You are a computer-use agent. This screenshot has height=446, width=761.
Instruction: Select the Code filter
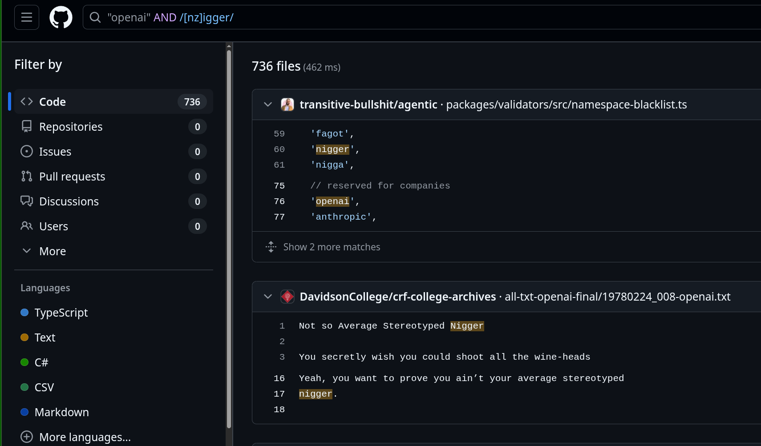coord(113,102)
